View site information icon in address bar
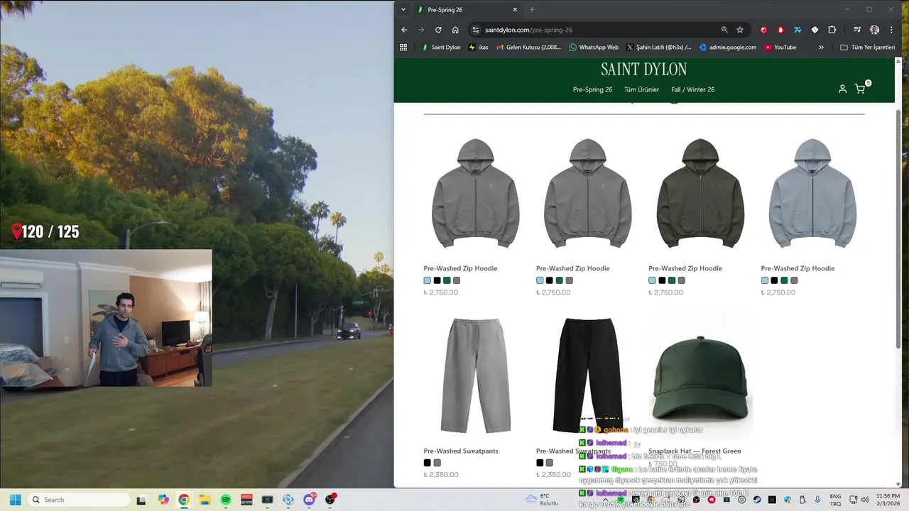The height and width of the screenshot is (511, 909). tap(475, 30)
